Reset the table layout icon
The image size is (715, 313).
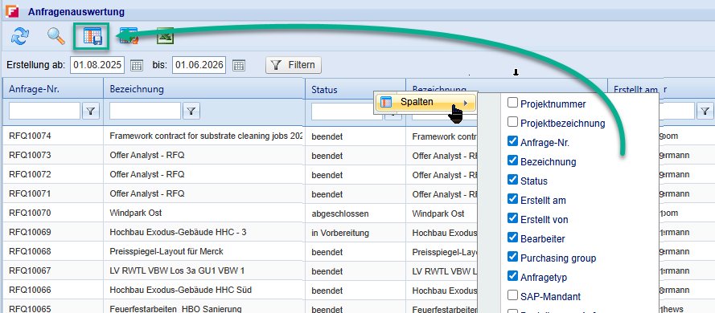click(x=129, y=36)
